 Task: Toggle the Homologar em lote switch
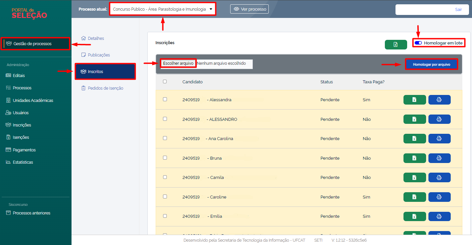click(x=418, y=43)
